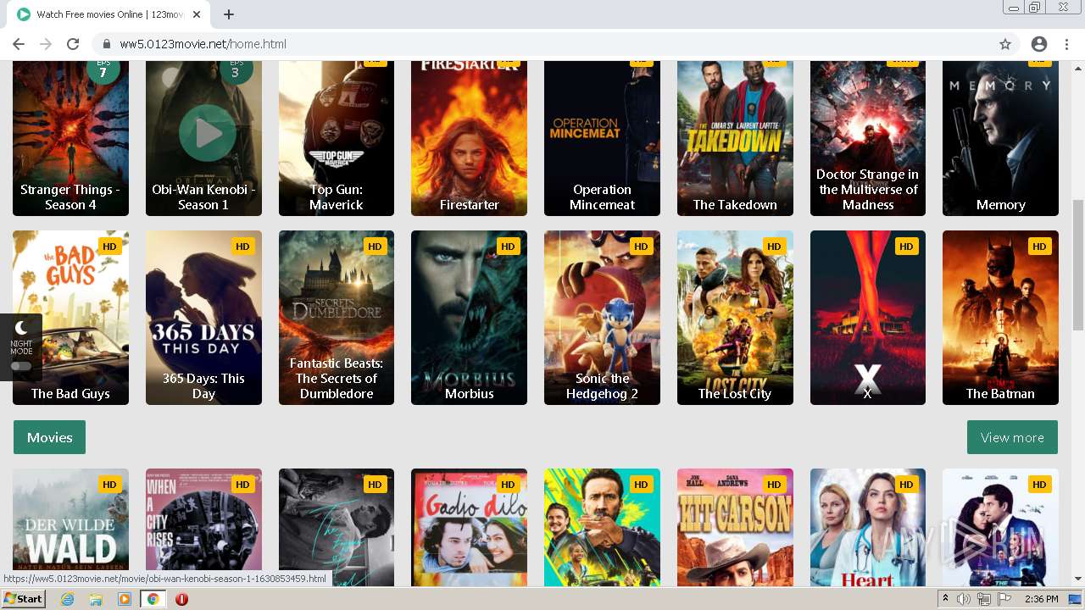
Task: Go back to the previous page
Action: (19, 44)
